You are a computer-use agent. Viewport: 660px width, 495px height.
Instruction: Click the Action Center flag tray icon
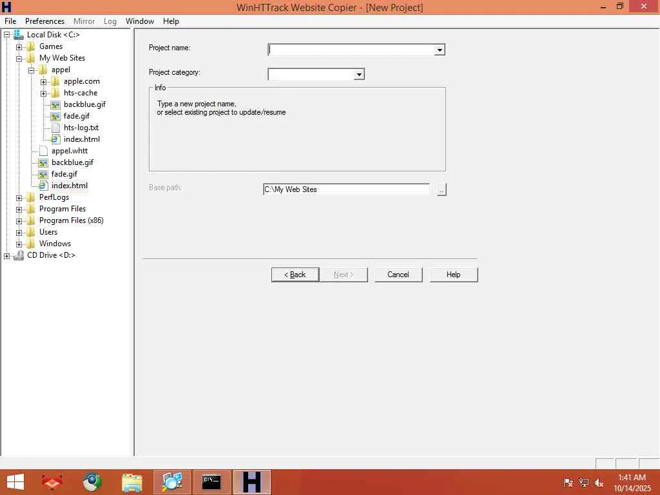point(568,483)
